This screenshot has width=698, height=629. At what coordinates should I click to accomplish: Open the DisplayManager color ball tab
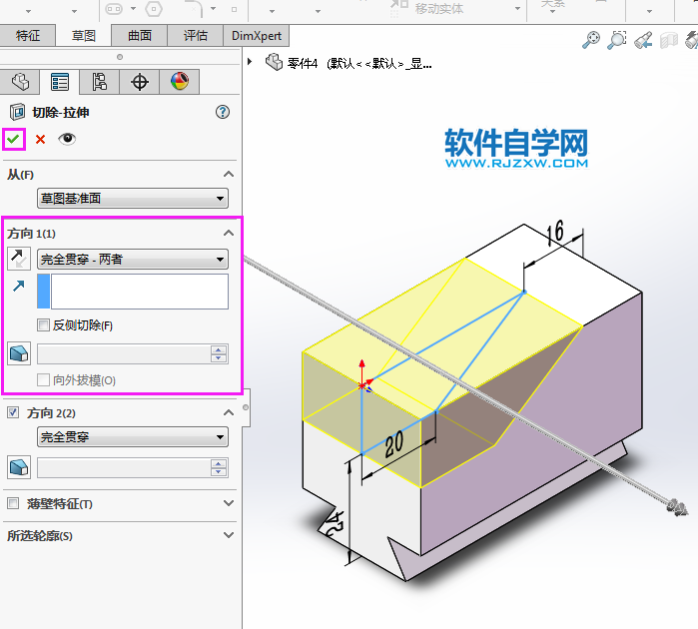[x=180, y=82]
